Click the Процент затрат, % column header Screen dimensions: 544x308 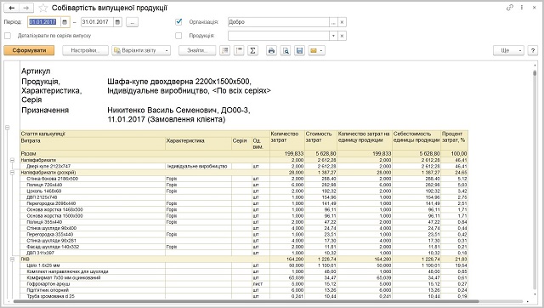[x=455, y=140]
